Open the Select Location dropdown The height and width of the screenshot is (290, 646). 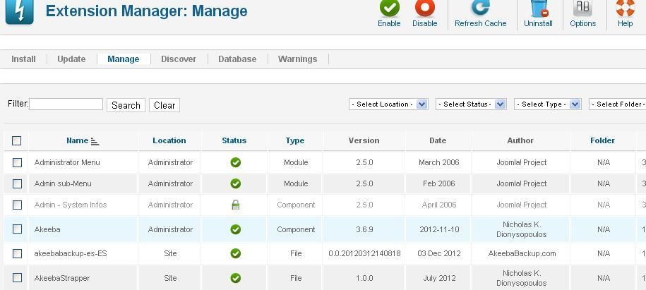coord(388,104)
